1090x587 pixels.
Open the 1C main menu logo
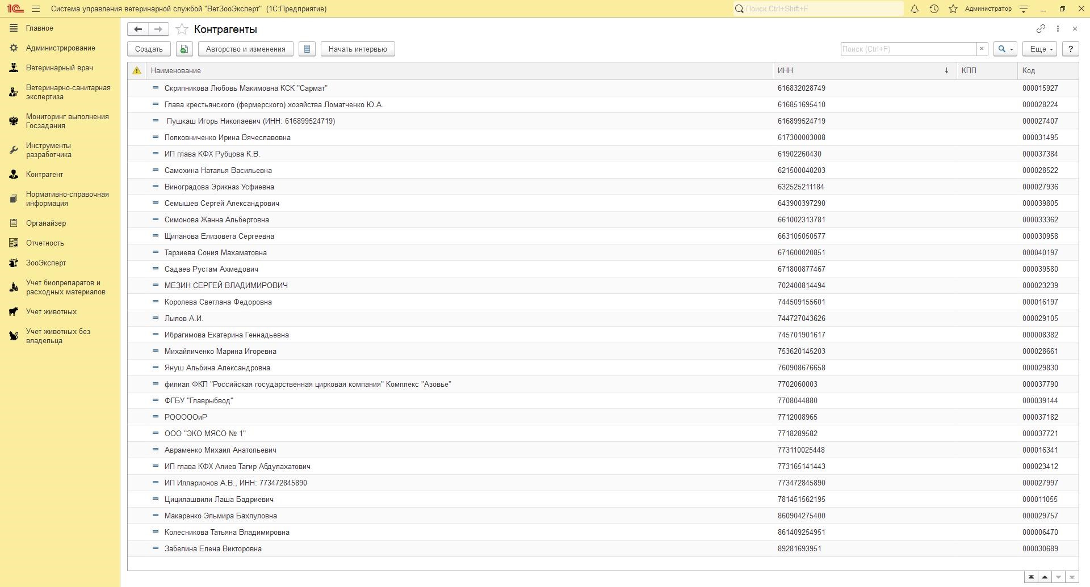[x=15, y=9]
